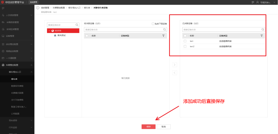Collapse the 杭州市 tree node arrow
The height and width of the screenshot is (134, 278).
click(49, 31)
